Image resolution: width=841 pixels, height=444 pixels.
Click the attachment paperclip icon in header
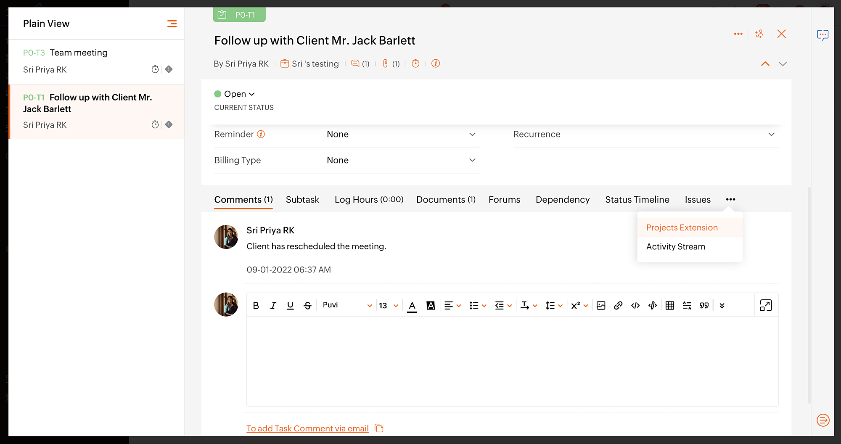pyautogui.click(x=385, y=63)
